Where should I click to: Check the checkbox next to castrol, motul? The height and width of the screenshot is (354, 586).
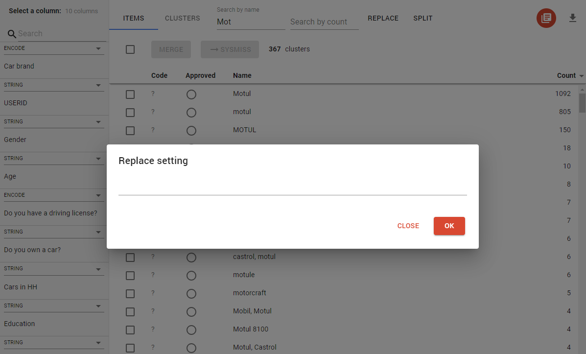[x=130, y=257]
